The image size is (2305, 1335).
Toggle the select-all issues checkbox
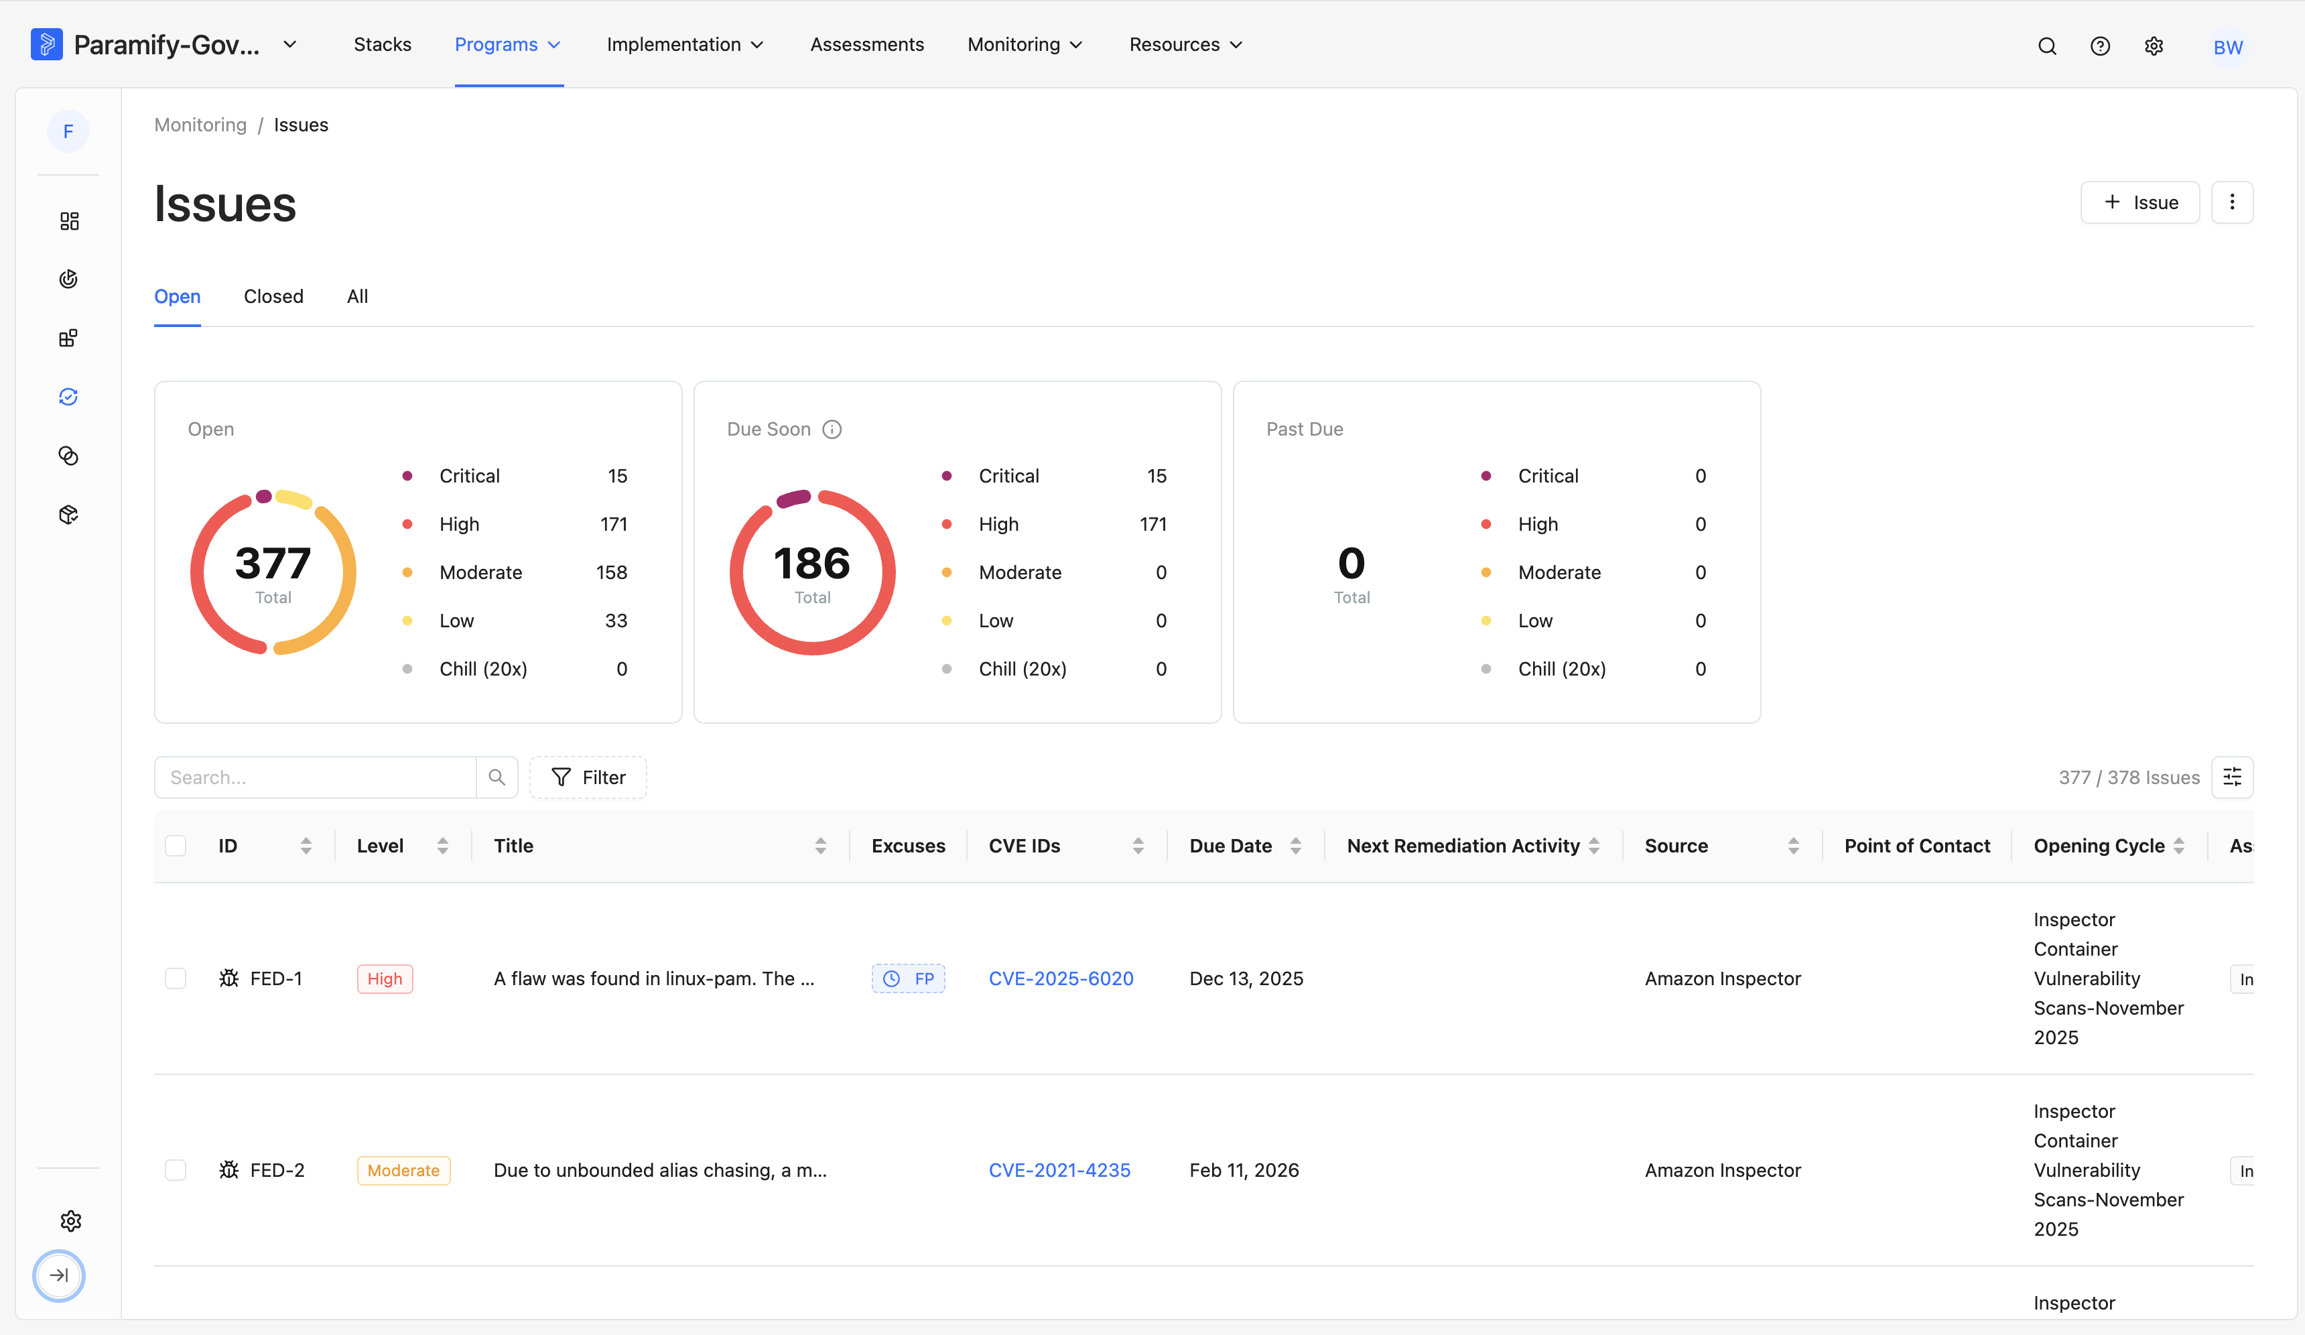(176, 846)
